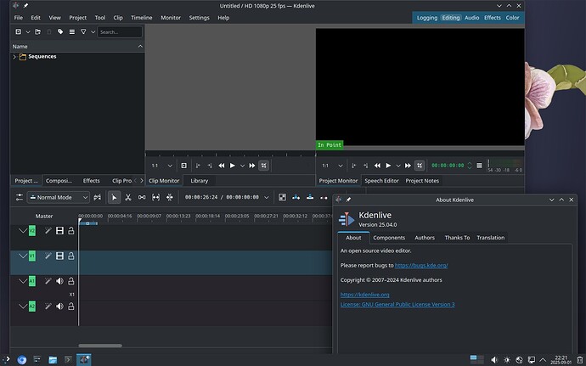
Task: Switch to the Color workspace layout
Action: tap(513, 17)
